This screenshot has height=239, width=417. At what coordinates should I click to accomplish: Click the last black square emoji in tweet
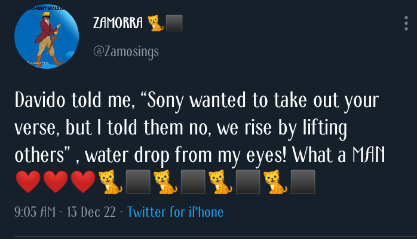302,182
